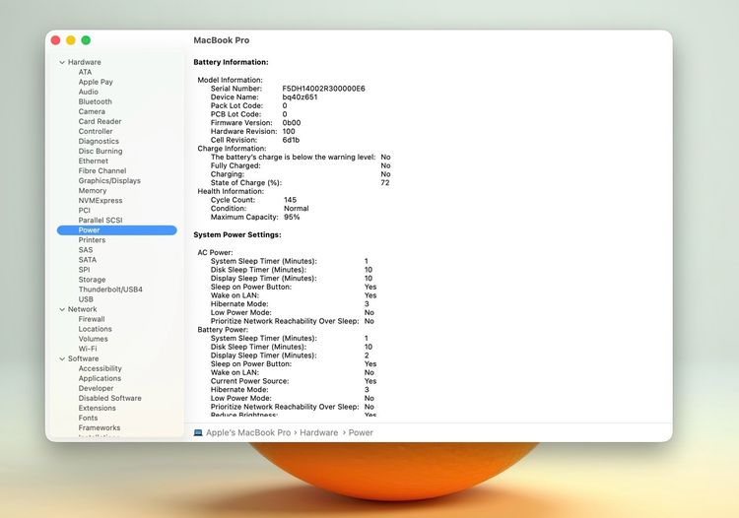Select SPI in the sidebar
Viewport: 739px width, 518px height.
[x=84, y=270]
